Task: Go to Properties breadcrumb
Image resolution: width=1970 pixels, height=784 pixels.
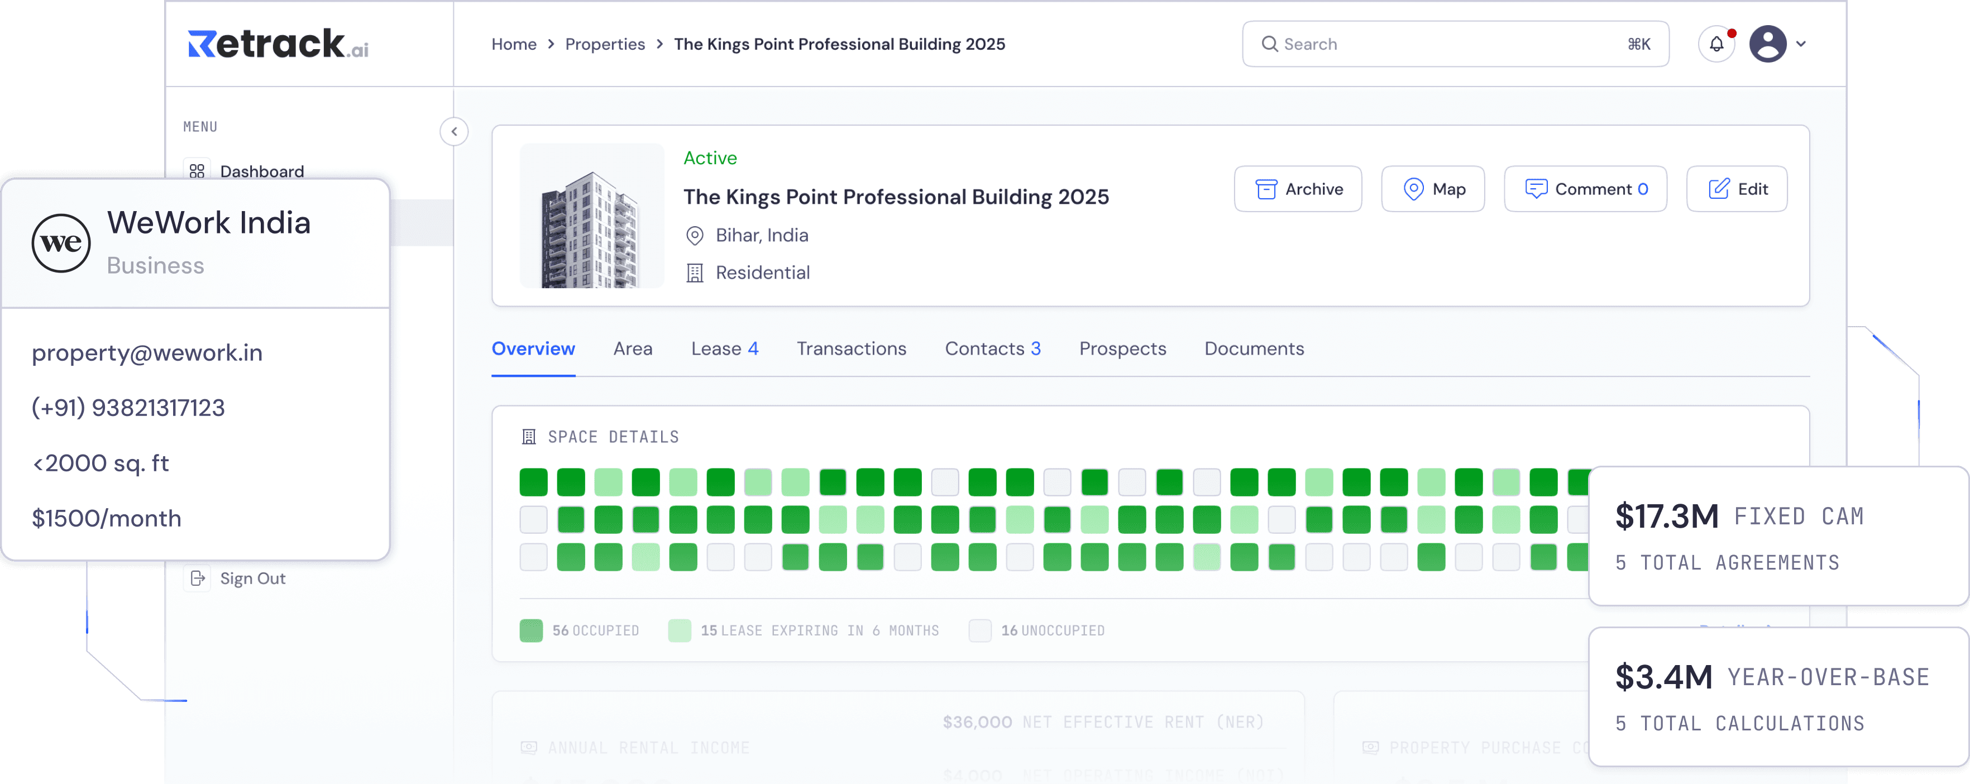Action: click(x=605, y=44)
